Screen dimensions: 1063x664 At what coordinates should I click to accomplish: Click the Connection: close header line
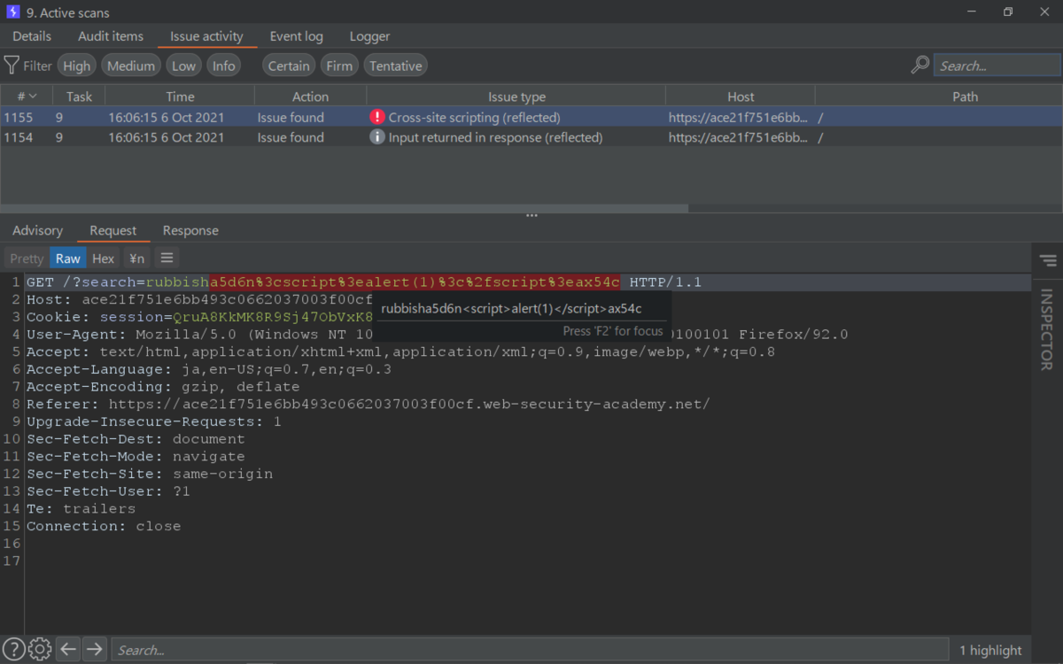click(x=104, y=526)
